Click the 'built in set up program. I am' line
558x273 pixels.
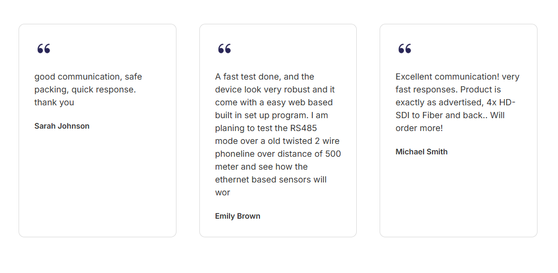(271, 115)
